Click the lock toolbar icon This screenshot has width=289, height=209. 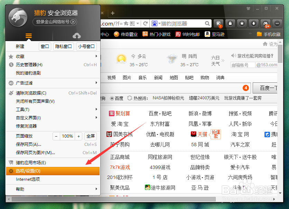click(230, 23)
